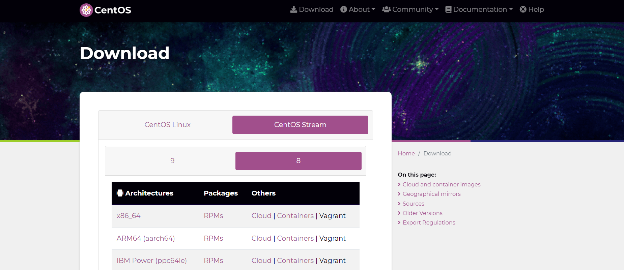Open Containers link in ARM64 row
The image size is (624, 270).
click(x=295, y=238)
